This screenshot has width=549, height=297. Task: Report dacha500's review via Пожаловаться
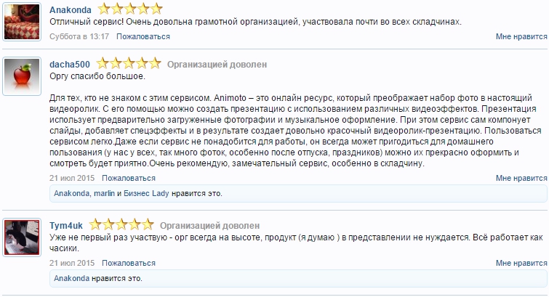pyautogui.click(x=129, y=177)
